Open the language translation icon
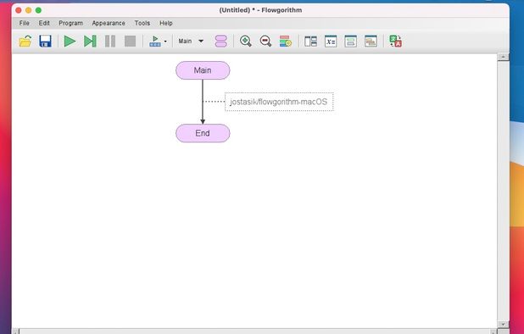The height and width of the screenshot is (334, 524). (395, 41)
